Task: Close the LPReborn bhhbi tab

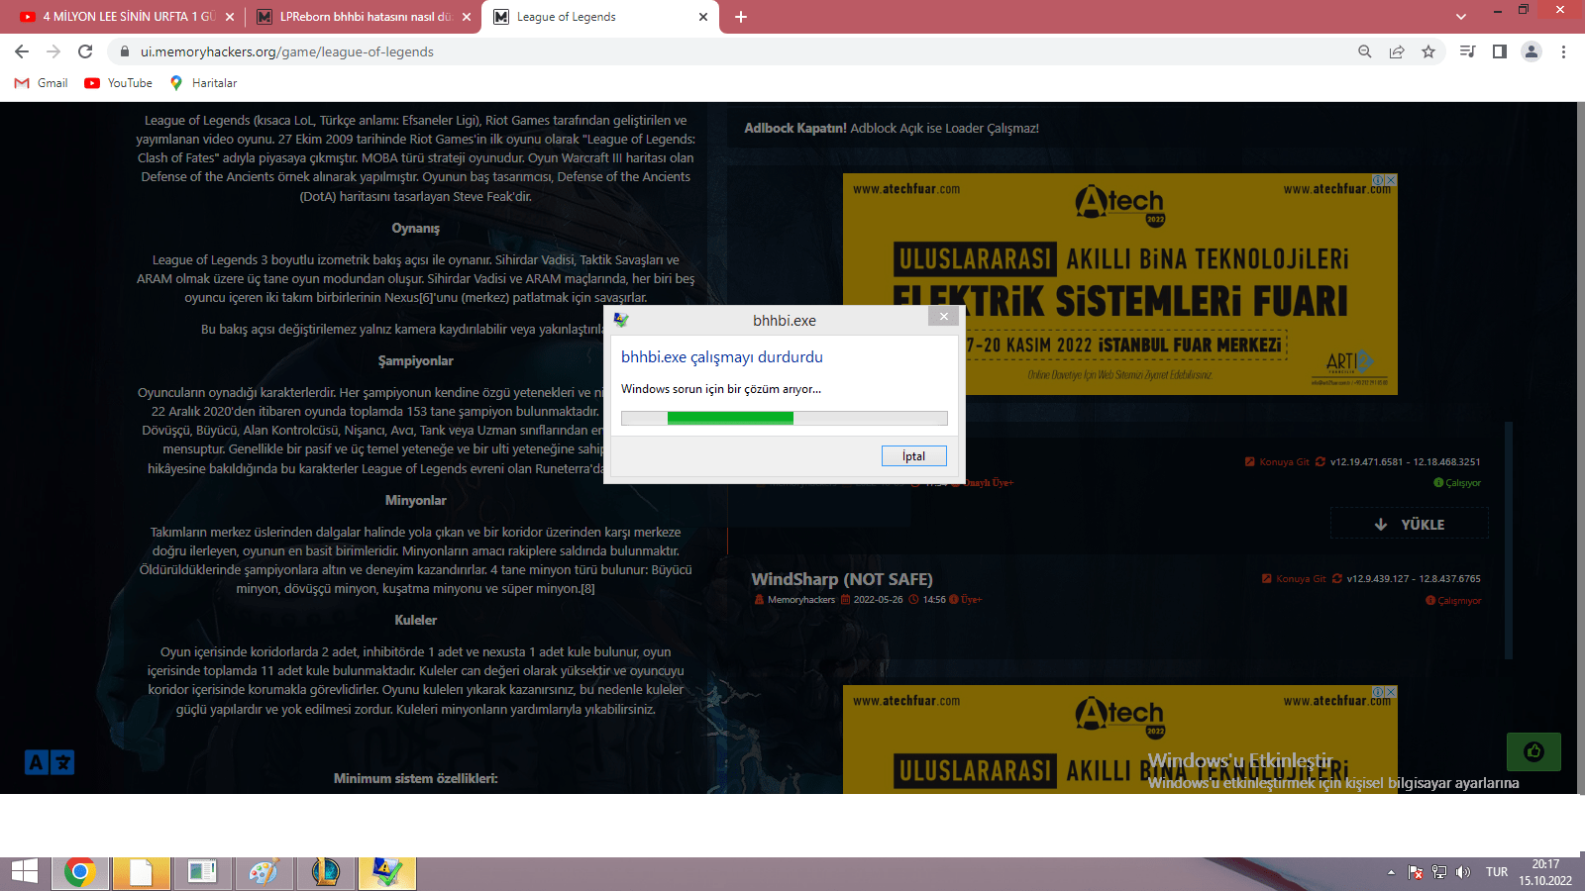Action: pyautogui.click(x=467, y=17)
